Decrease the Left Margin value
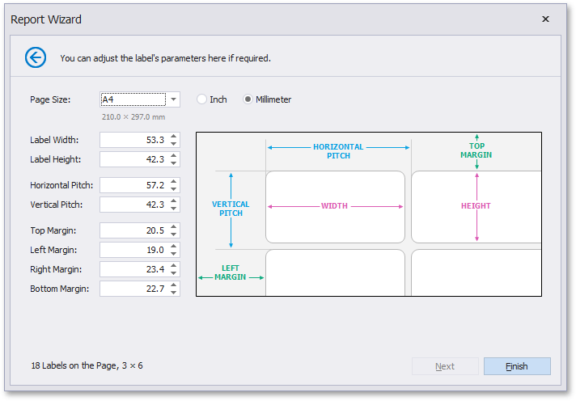Screen dimensions: 576x401 [x=173, y=253]
